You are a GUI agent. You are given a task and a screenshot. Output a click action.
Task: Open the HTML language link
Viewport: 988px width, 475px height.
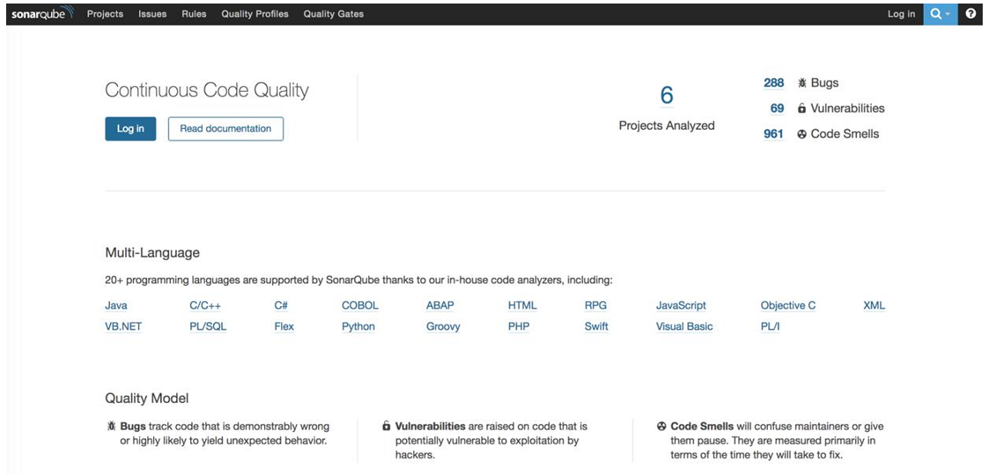[523, 306]
